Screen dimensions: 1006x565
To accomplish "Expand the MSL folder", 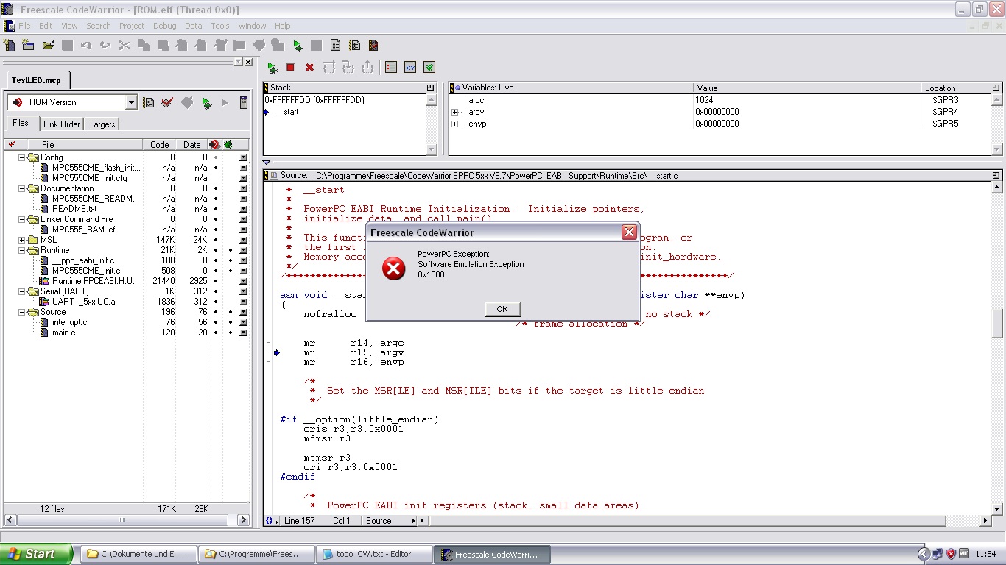I will point(22,240).
